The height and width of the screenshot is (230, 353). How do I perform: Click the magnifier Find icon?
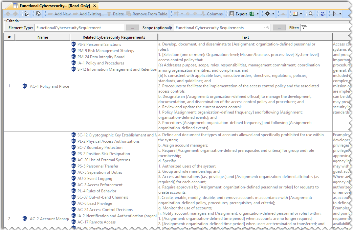point(311,14)
